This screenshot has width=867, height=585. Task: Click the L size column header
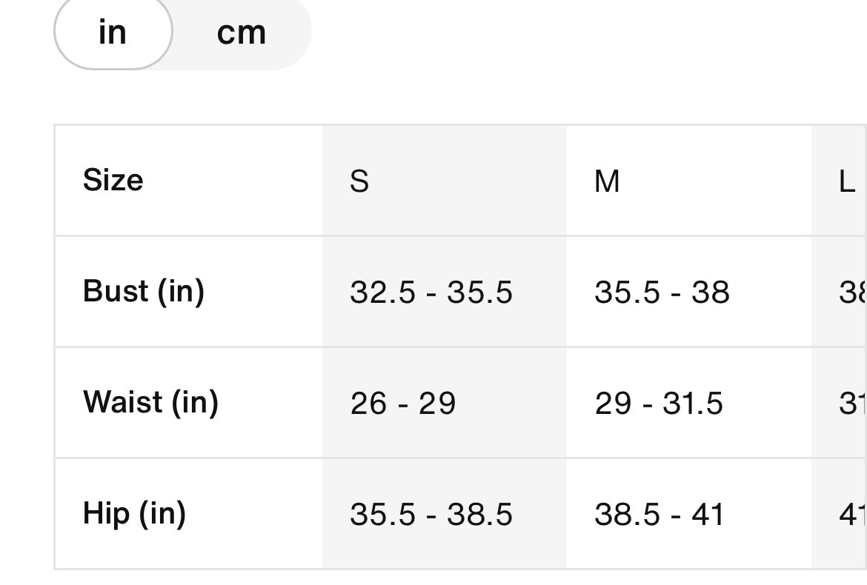846,181
